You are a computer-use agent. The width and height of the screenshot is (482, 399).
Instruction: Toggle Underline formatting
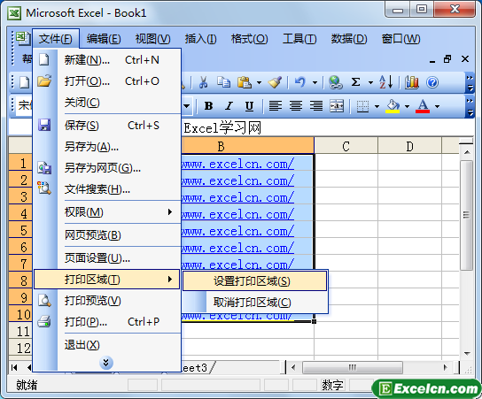pyautogui.click(x=249, y=106)
